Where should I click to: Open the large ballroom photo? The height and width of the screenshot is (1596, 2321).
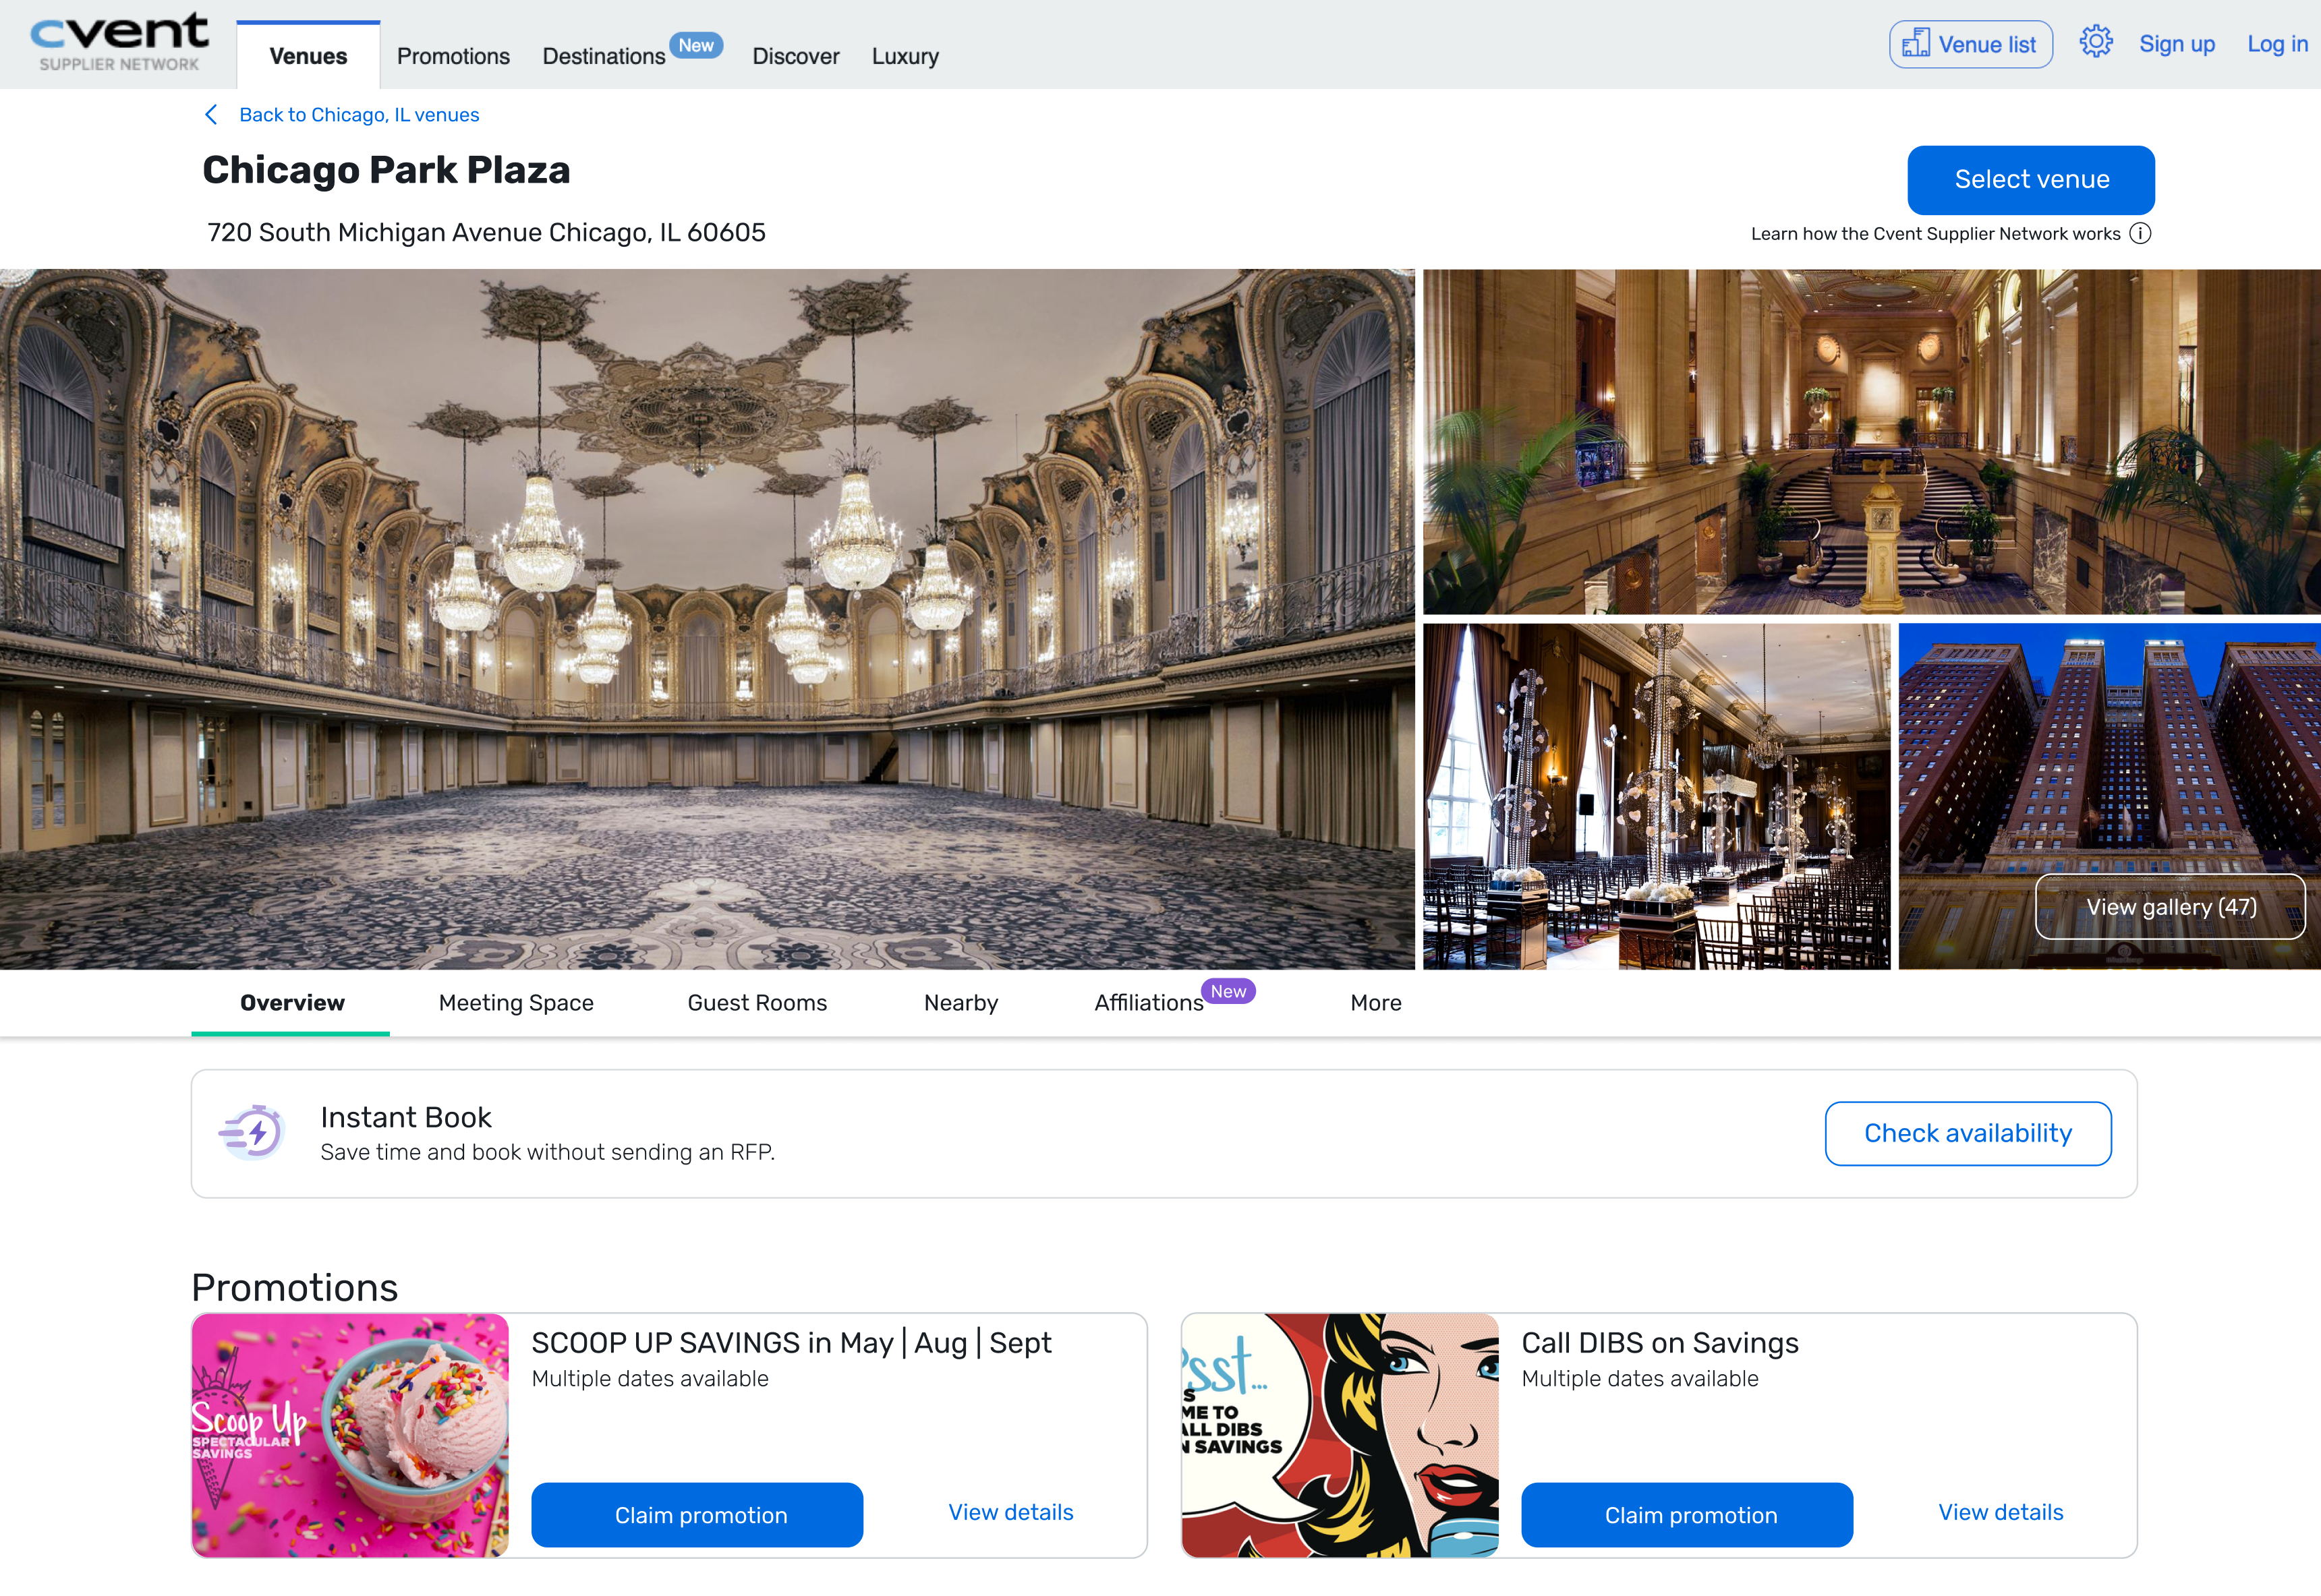[708, 619]
